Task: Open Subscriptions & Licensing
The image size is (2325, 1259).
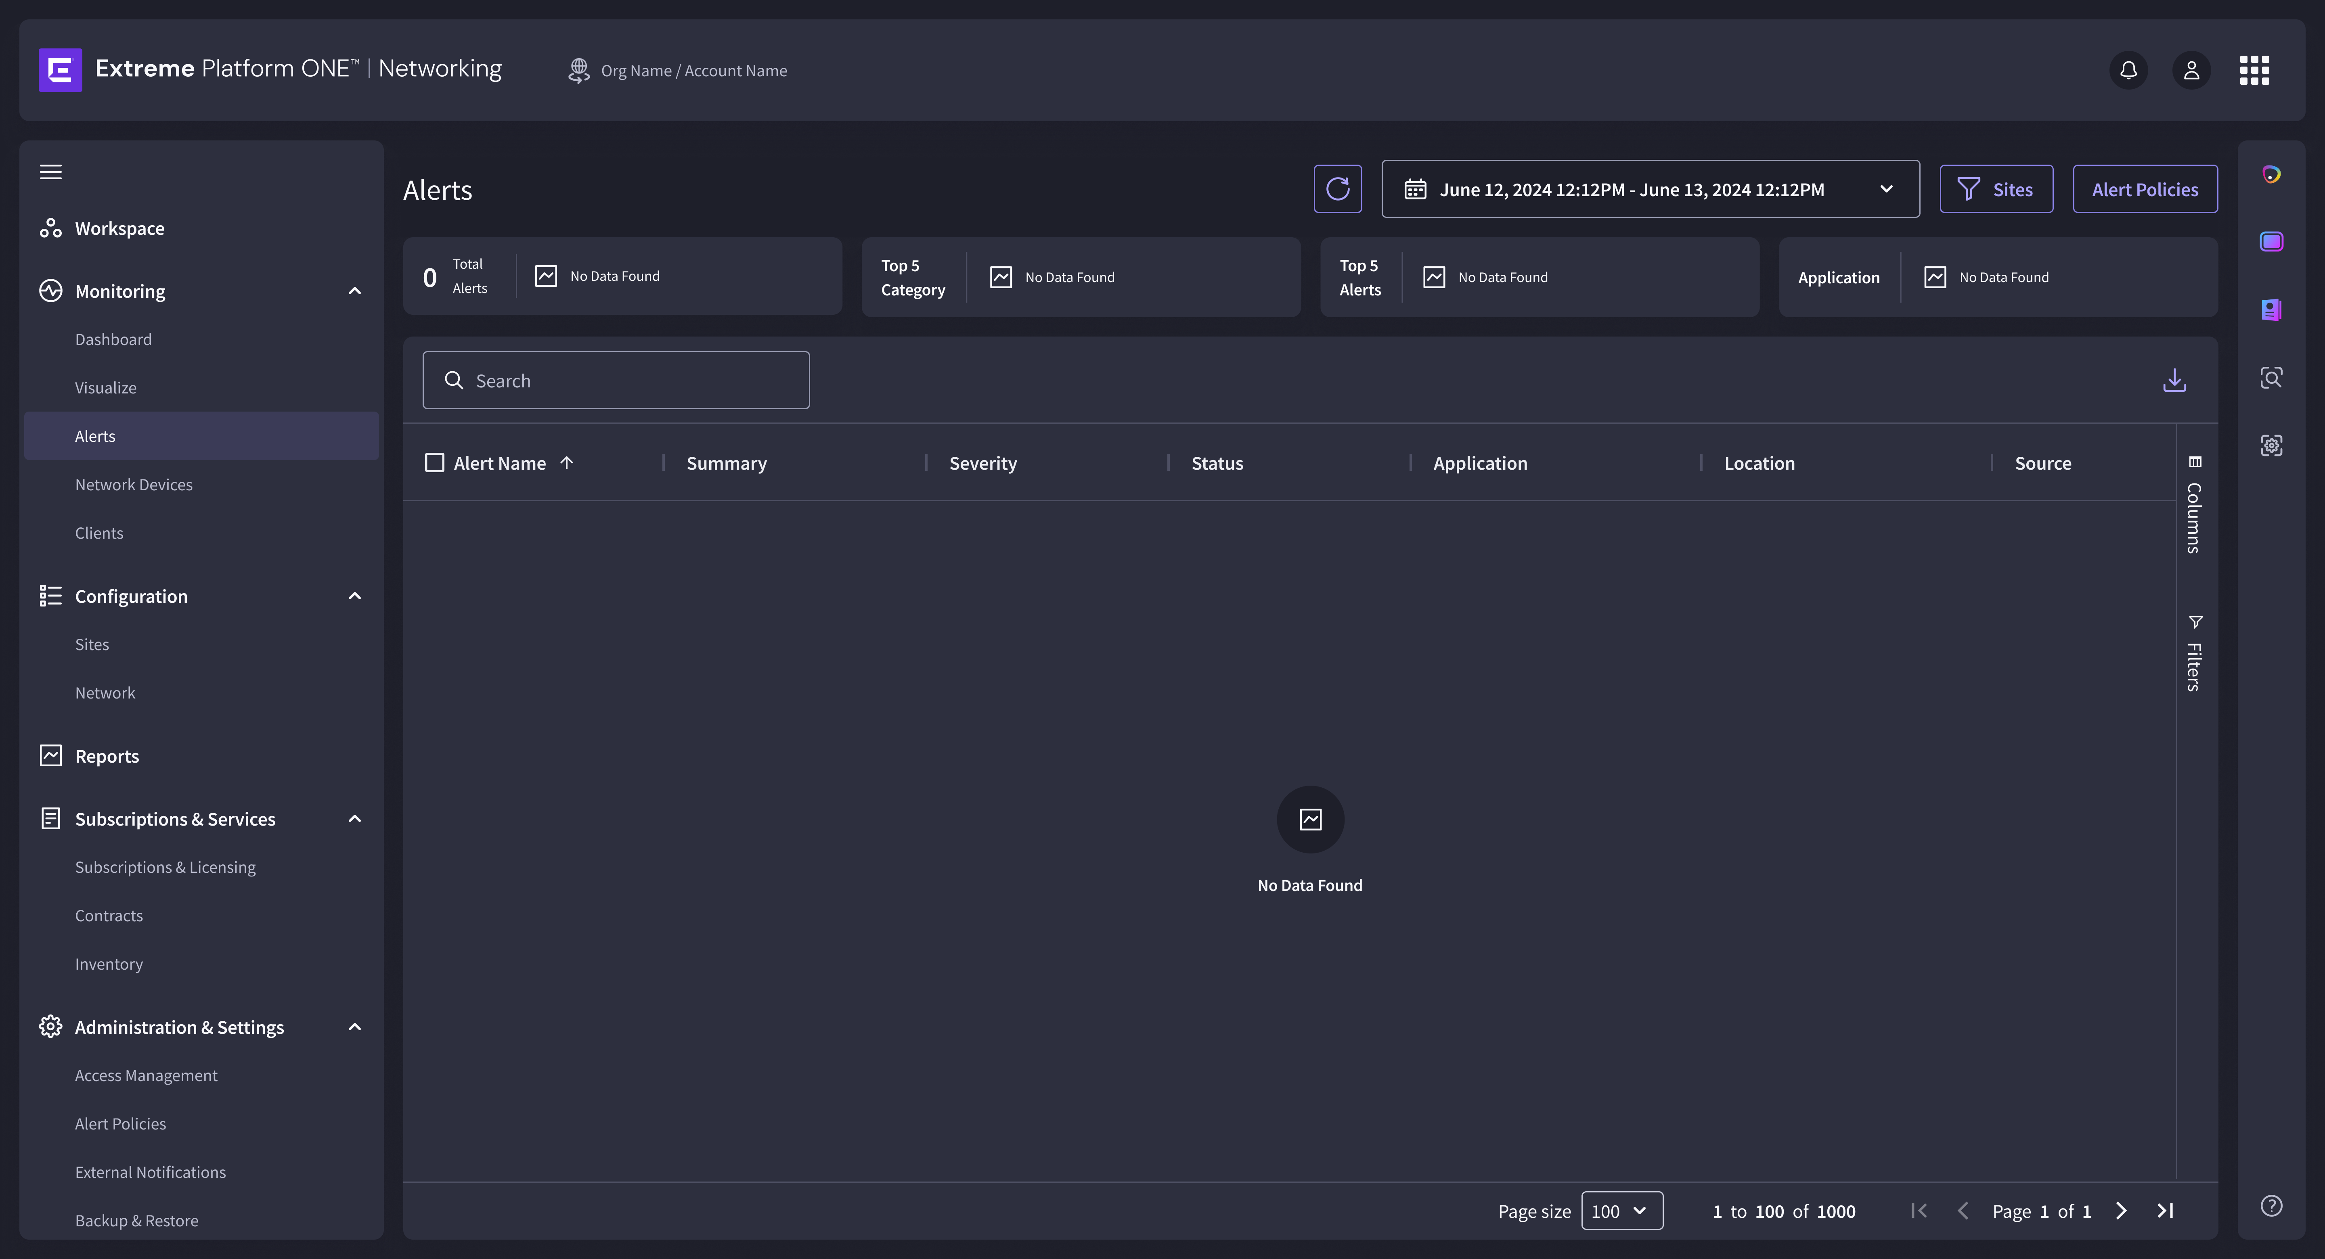Action: point(165,866)
